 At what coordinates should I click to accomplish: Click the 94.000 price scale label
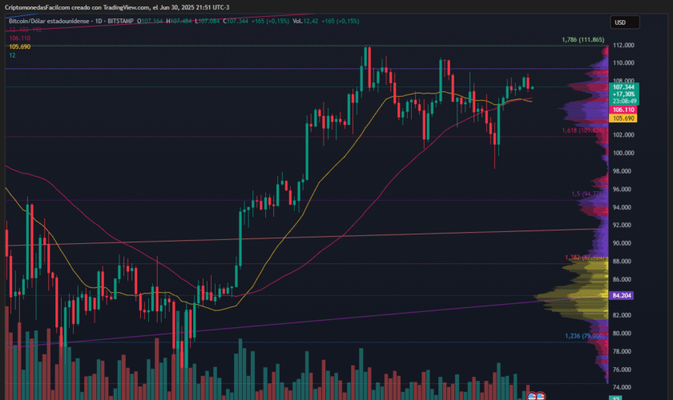[x=623, y=207]
